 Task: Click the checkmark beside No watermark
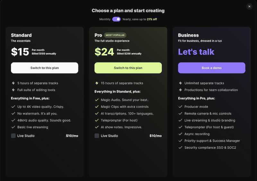pos(13,113)
